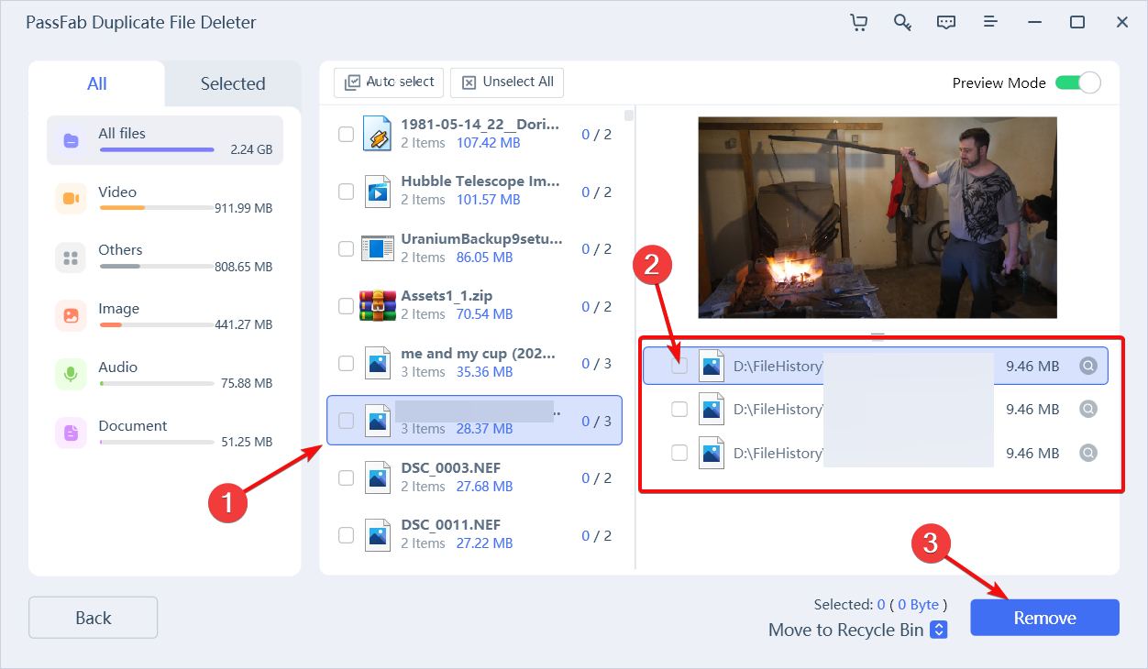
Task: Click the 35.36 MB size text
Action: 485,372
